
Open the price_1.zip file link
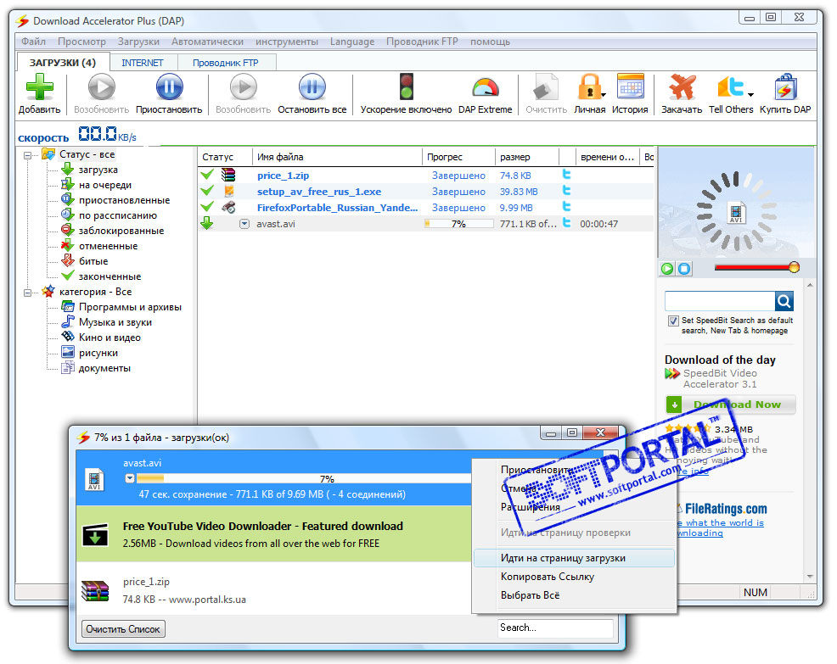pos(283,176)
